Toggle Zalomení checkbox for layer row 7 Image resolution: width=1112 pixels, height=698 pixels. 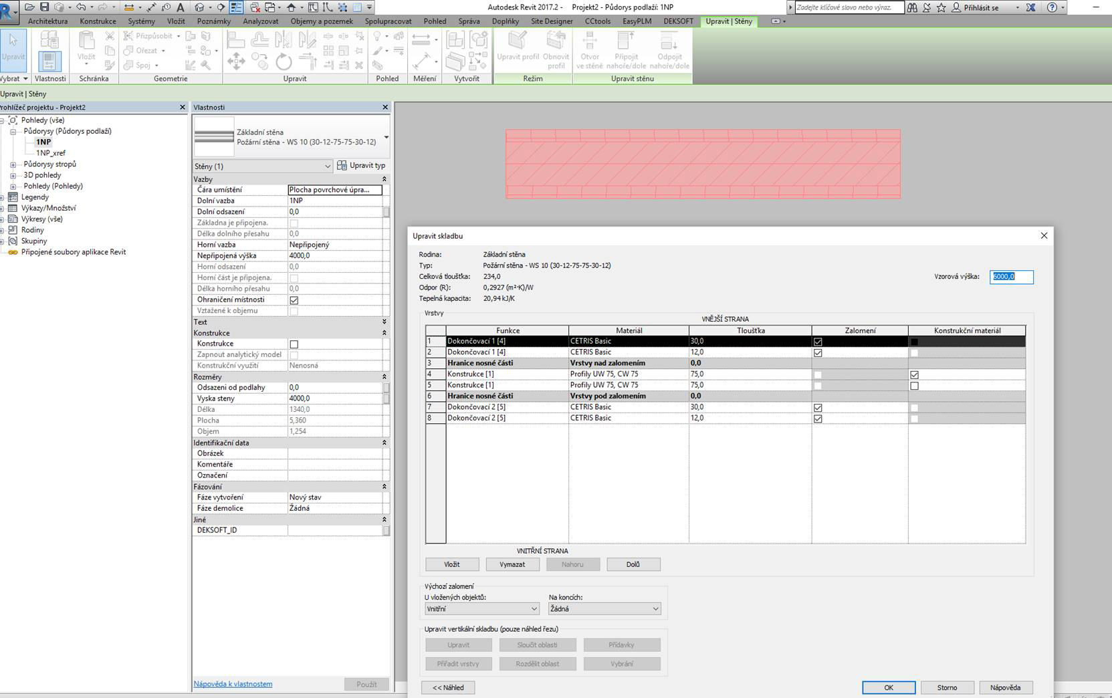point(818,407)
